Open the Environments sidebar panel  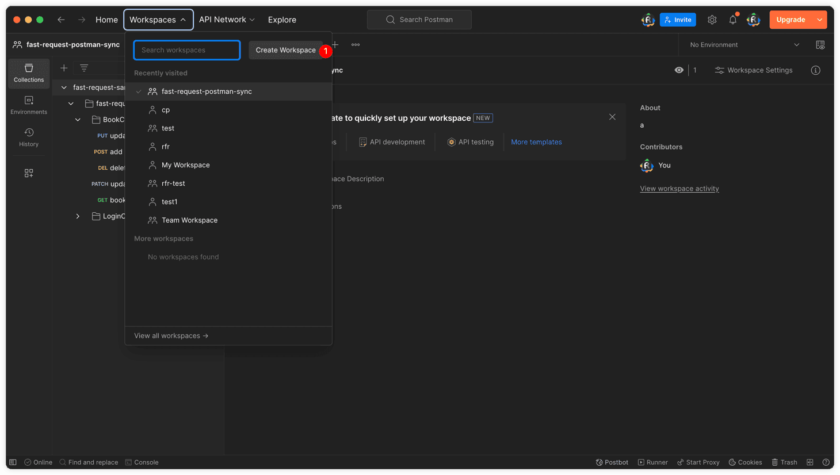click(29, 105)
